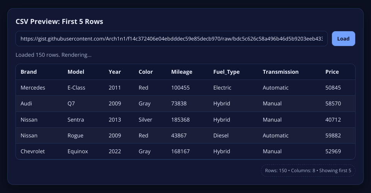This screenshot has width=371, height=193.
Task: Click the Year column header
Action: (x=115, y=72)
